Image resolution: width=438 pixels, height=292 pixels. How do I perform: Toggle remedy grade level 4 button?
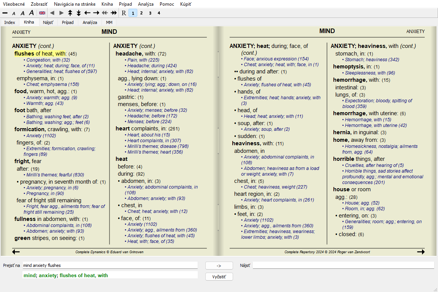pyautogui.click(x=159, y=13)
